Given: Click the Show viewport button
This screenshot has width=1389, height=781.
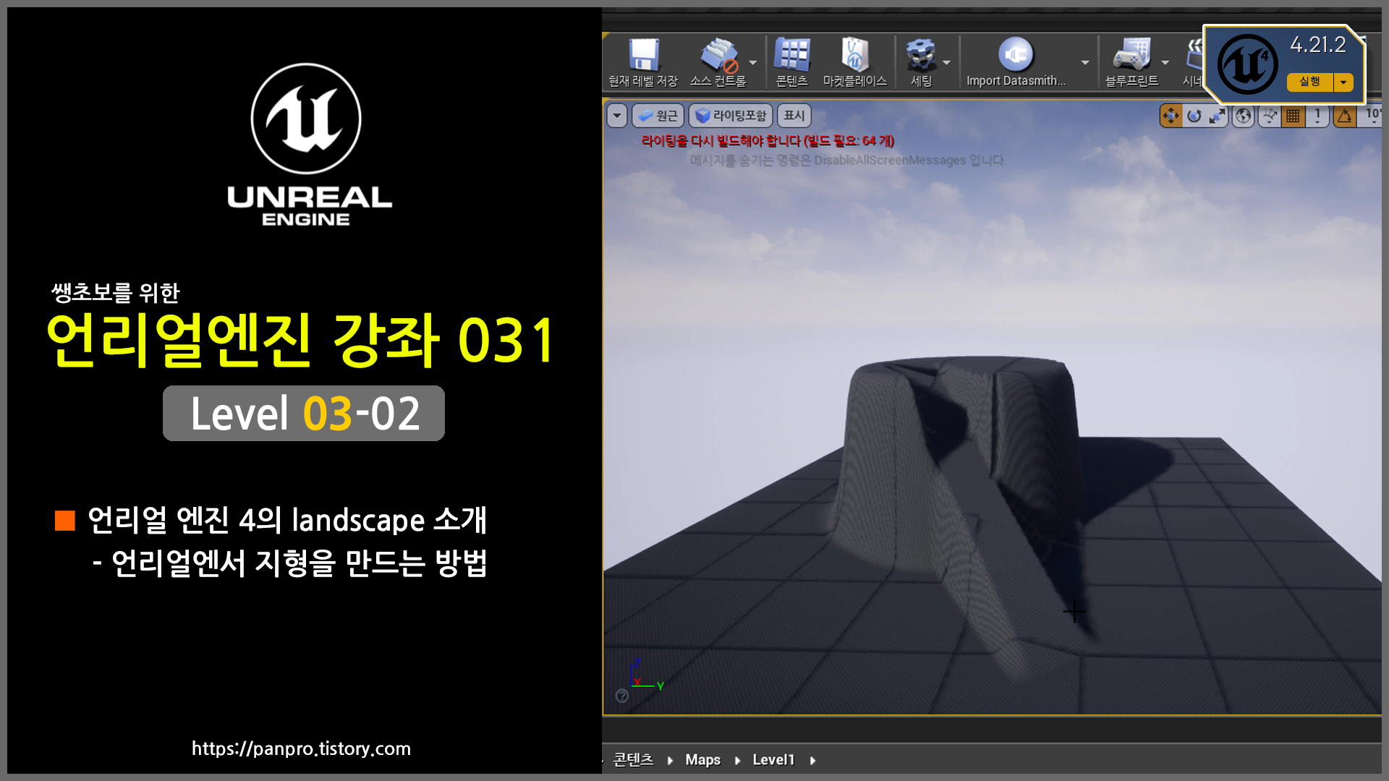Looking at the screenshot, I should point(794,116).
